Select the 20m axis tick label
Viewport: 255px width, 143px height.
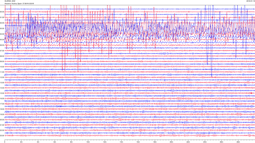(171, 142)
